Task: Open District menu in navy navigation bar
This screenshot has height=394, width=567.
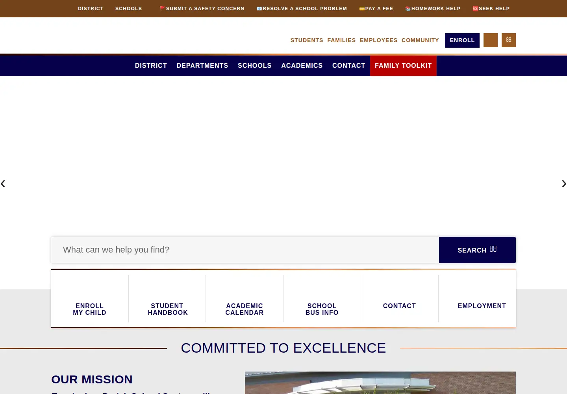Action: click(x=151, y=66)
